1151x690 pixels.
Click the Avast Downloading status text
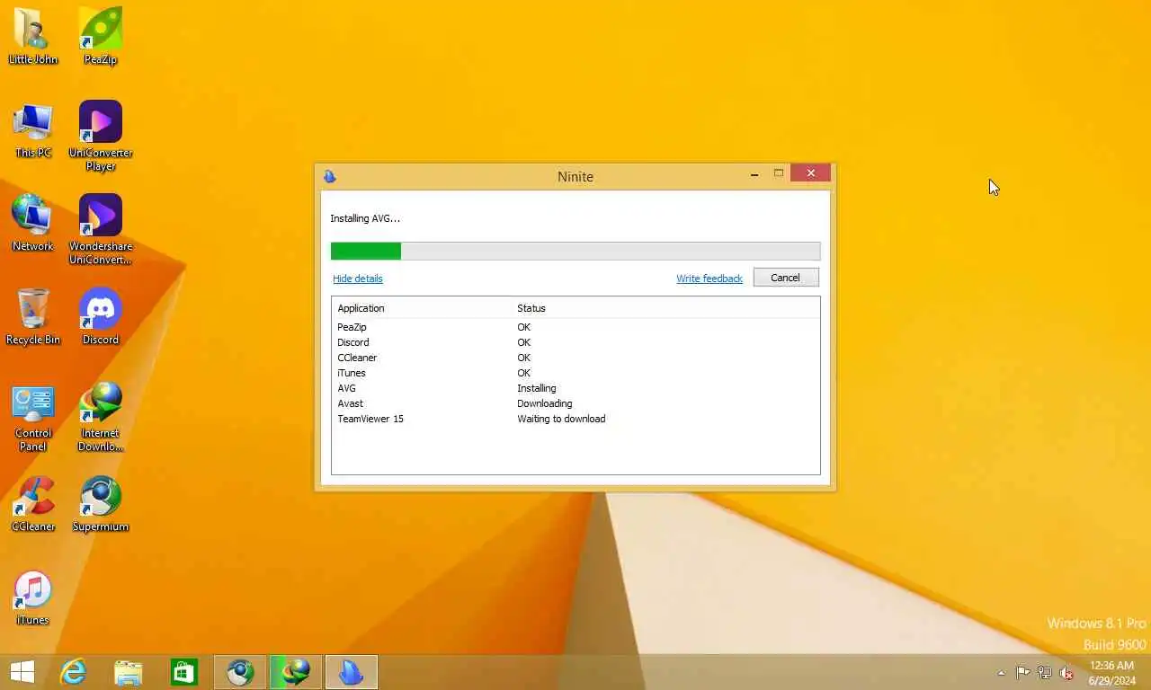click(545, 403)
